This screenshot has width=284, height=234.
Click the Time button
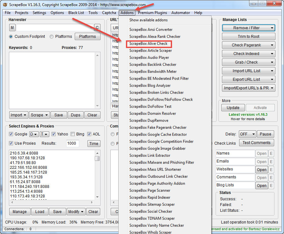point(94,144)
